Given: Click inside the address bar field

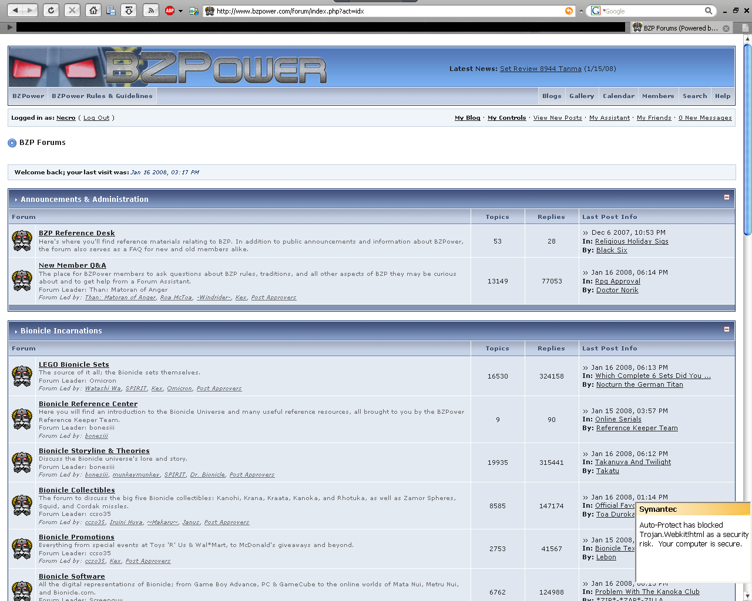Looking at the screenshot, I should point(352,10).
